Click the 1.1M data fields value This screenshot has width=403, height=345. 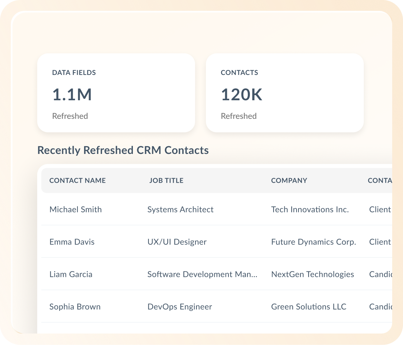point(72,95)
